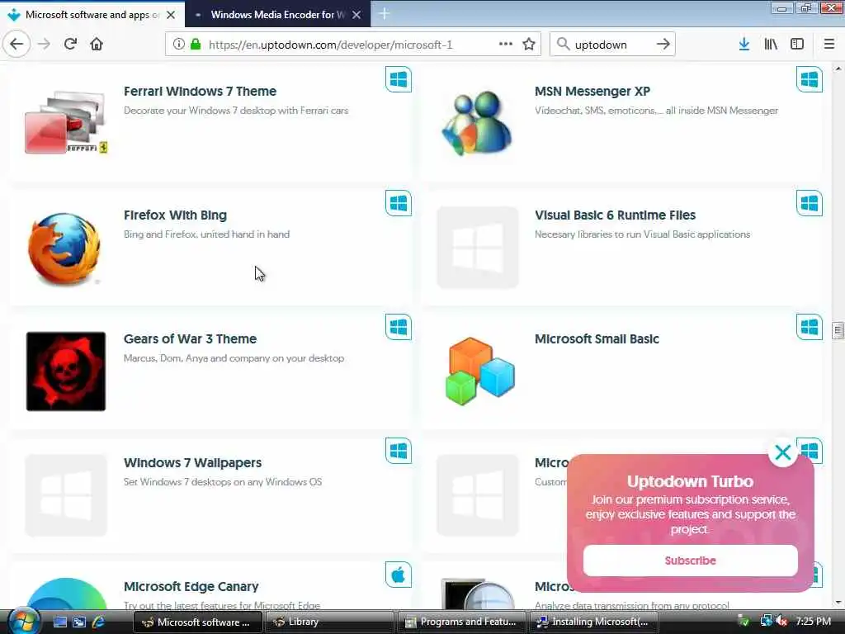Viewport: 845px width, 634px height.
Task: Open Firefox With Bing link
Action: [x=175, y=215]
